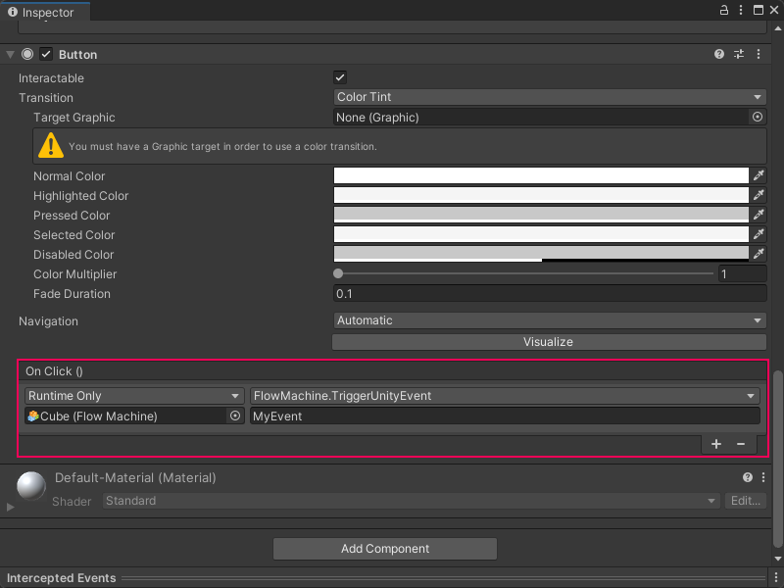Pick Normal Color with the eyedropper
Viewport: 784px width, 588px height.
(x=758, y=176)
